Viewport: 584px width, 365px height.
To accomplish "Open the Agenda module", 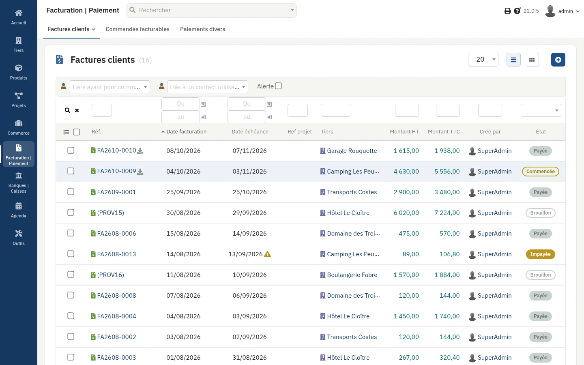I will [x=19, y=210].
